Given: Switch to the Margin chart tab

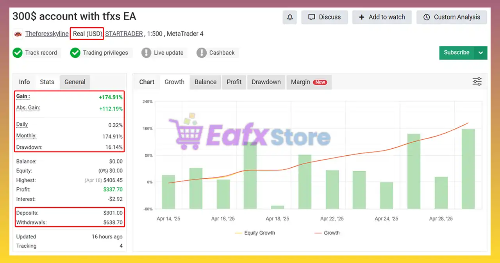Looking at the screenshot, I should point(301,82).
